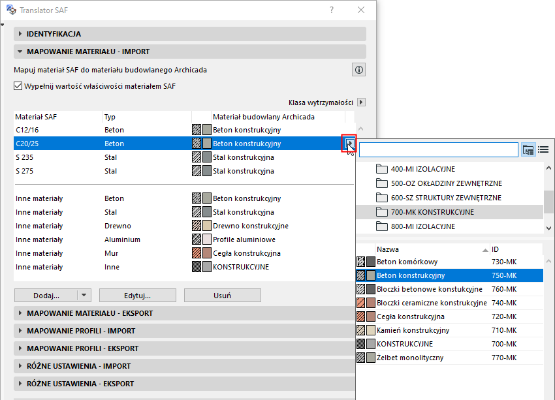Click the info icon beside mapping description
Viewport: 555px width, 400px height.
point(358,70)
